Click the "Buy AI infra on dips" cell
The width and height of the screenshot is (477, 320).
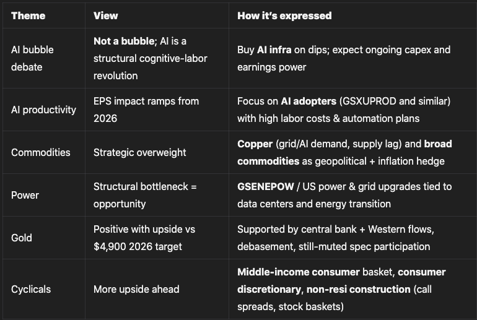[x=344, y=58]
